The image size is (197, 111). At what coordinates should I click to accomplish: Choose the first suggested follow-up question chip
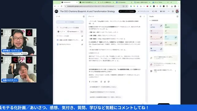click(103, 87)
